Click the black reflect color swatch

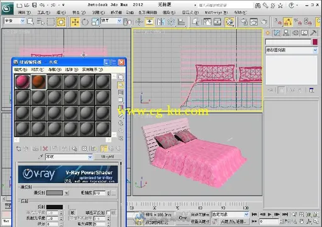(x=55, y=207)
